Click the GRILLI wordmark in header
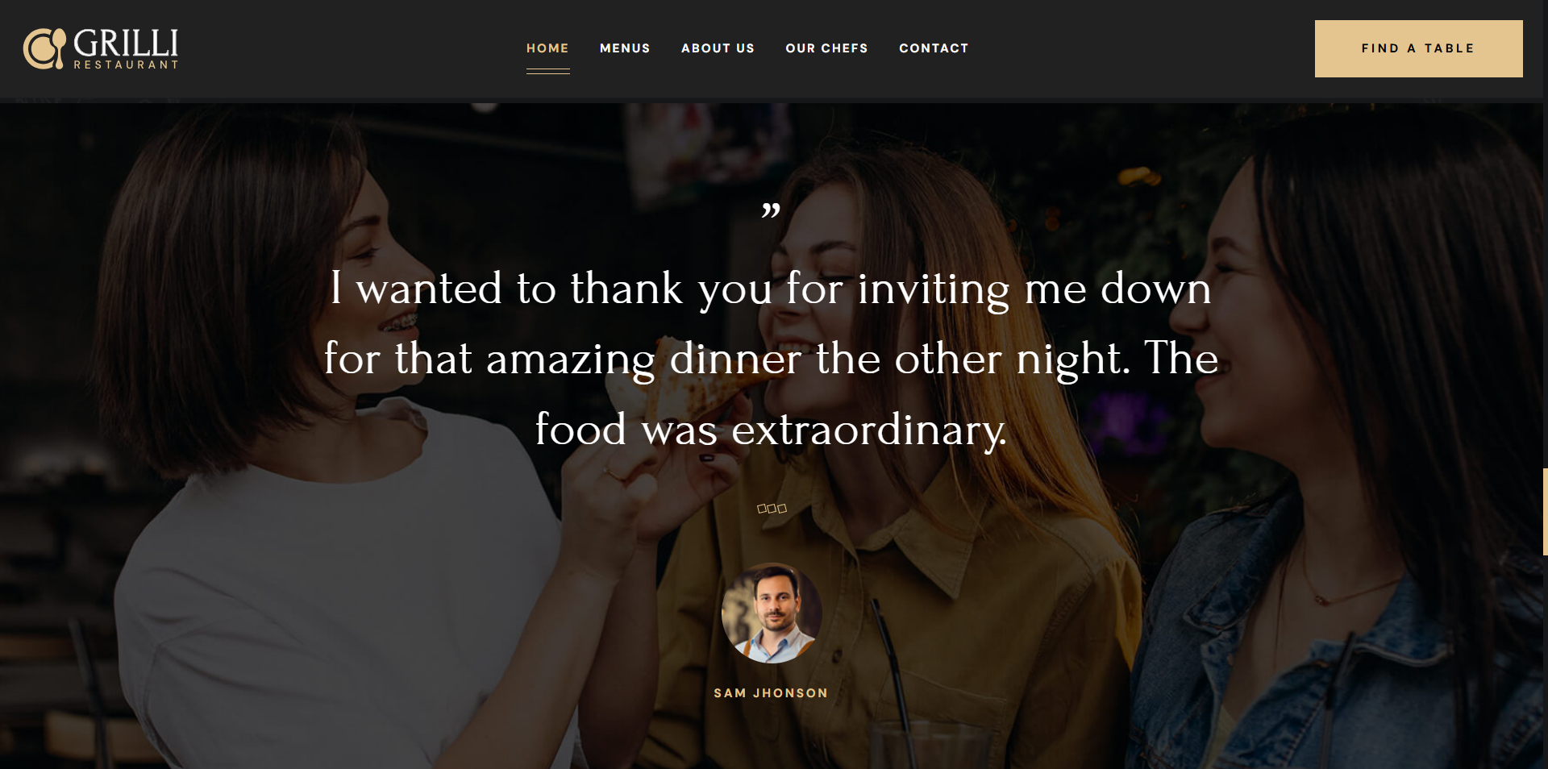 126,43
